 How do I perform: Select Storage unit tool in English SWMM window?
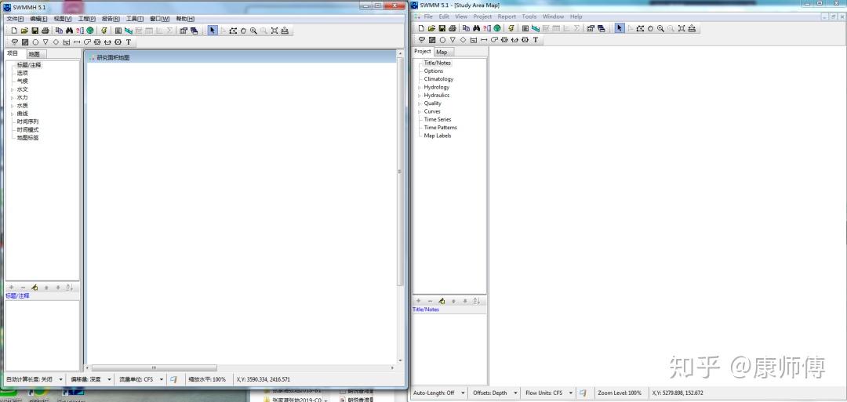pos(473,40)
